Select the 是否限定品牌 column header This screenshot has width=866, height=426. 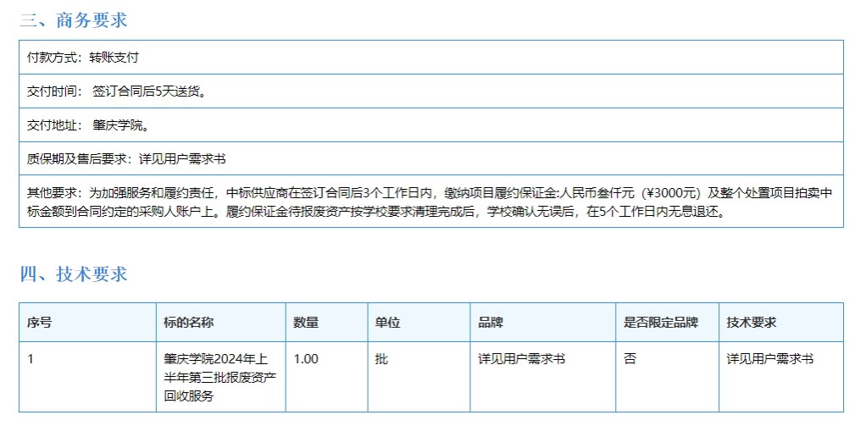coord(661,323)
